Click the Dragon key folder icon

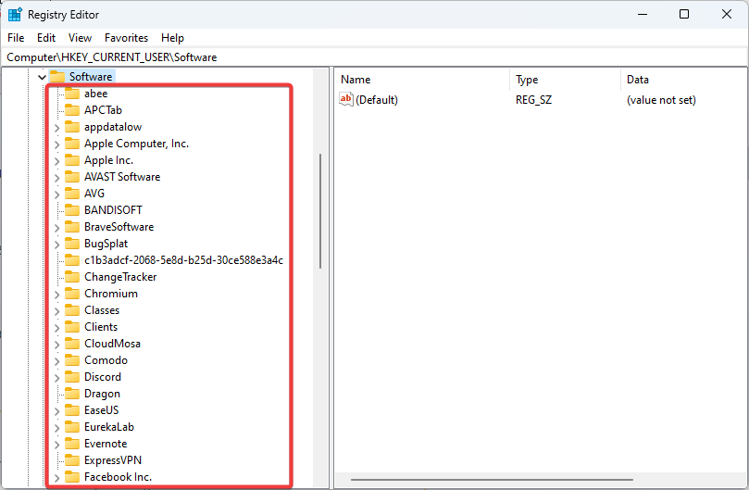(72, 394)
